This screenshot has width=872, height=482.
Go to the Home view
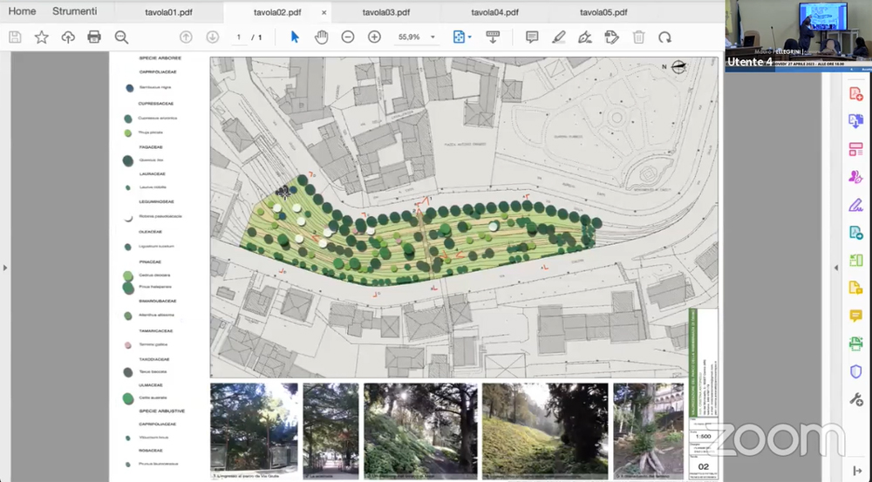(22, 11)
